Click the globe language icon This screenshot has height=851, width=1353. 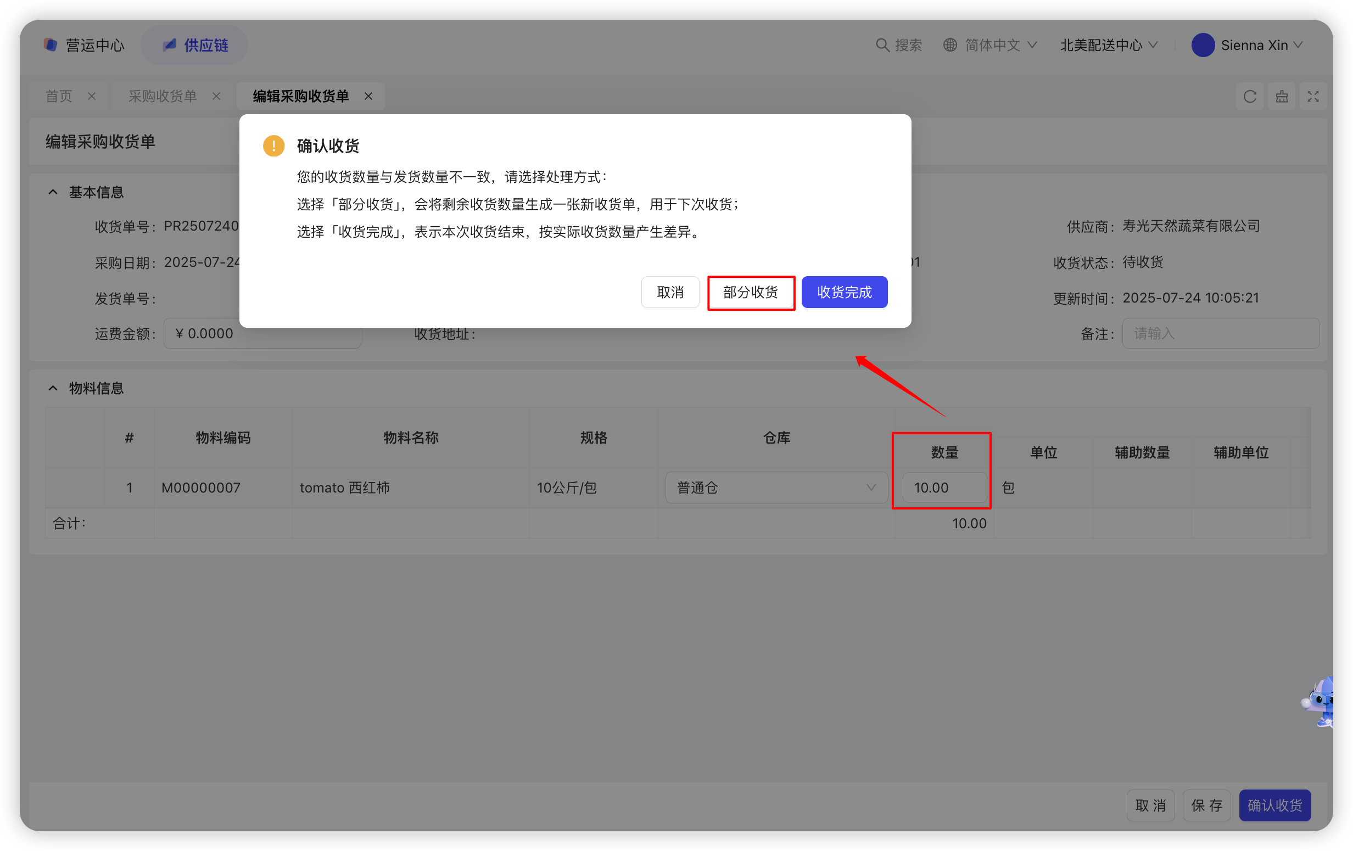tap(949, 45)
